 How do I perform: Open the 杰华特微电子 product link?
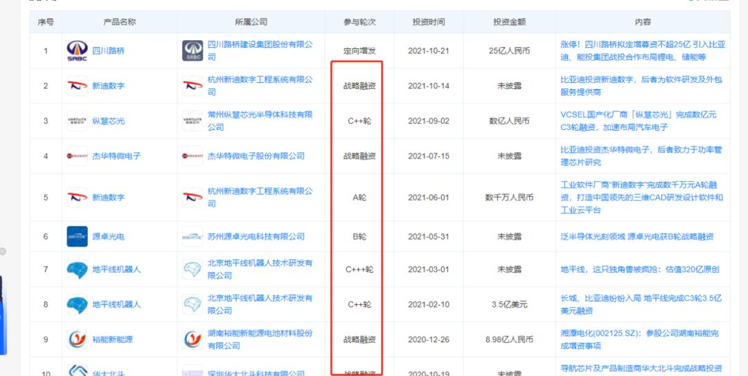116,156
